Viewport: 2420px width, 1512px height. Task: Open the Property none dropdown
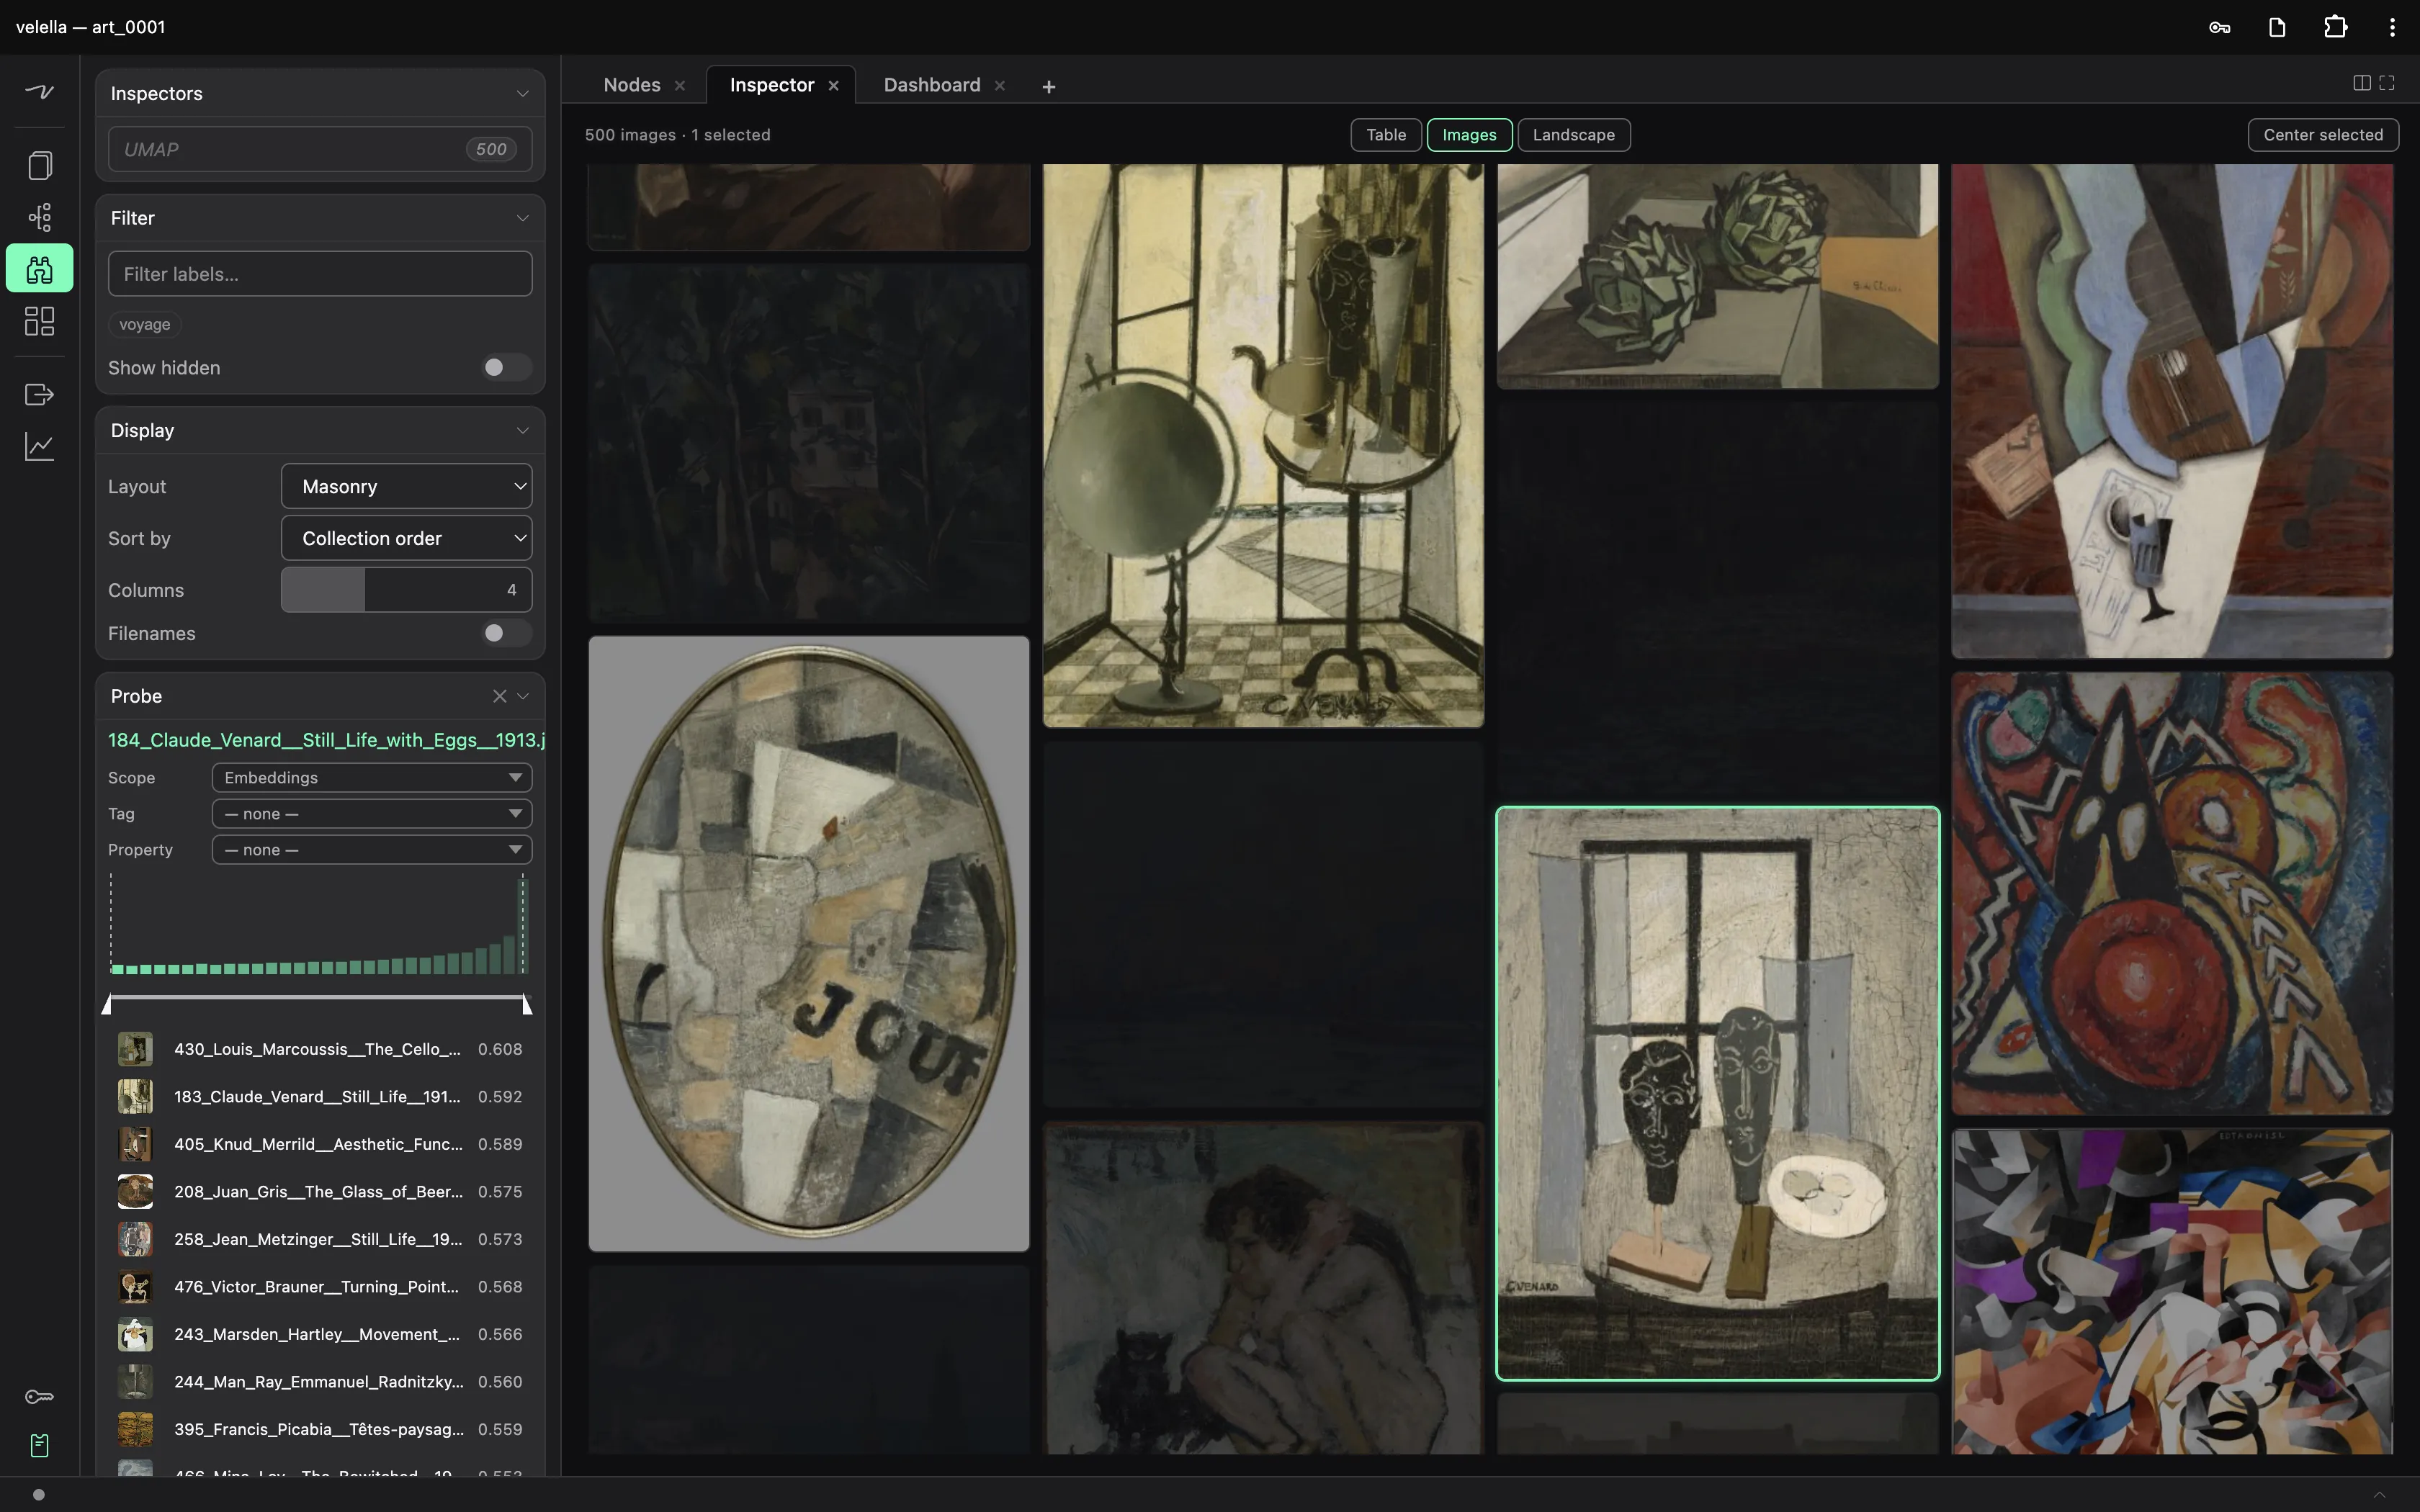tap(371, 850)
